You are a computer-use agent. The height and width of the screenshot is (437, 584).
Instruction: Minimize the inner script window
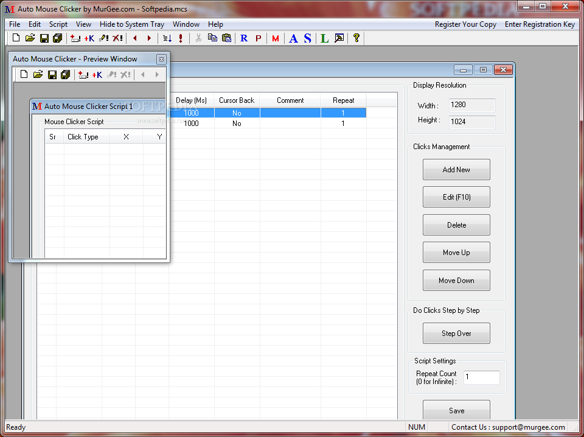[x=464, y=69]
